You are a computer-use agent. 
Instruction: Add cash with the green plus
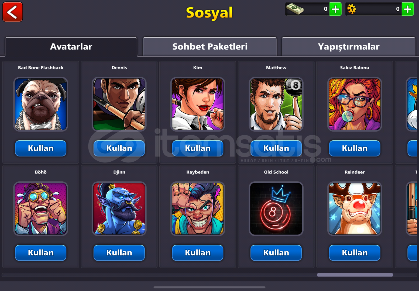(x=335, y=9)
